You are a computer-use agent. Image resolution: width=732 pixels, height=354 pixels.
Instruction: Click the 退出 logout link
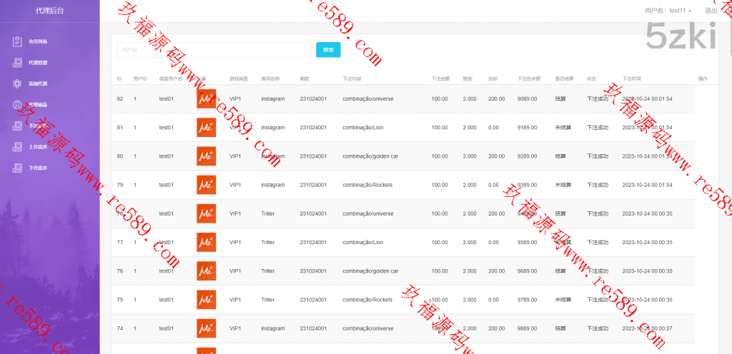(x=711, y=11)
